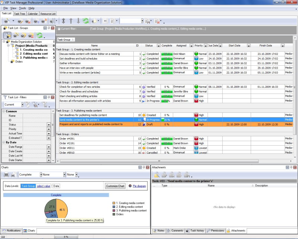
Task: Click the move task up arrow icon
Action: coord(71,21)
